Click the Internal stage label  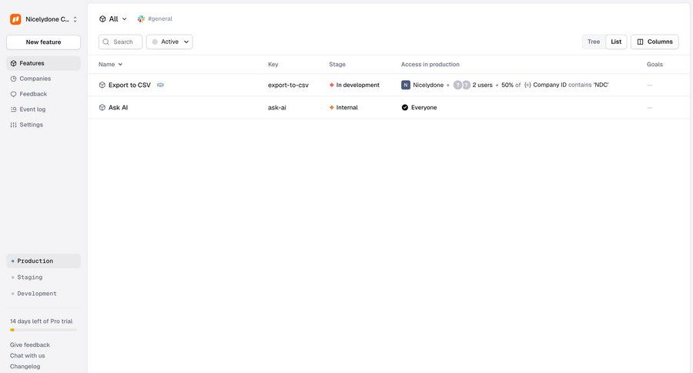pos(347,108)
